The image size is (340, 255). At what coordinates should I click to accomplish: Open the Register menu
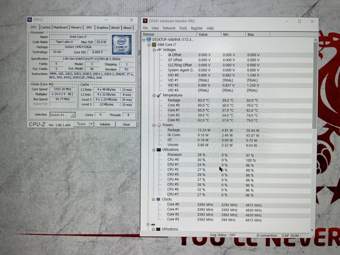point(197,28)
